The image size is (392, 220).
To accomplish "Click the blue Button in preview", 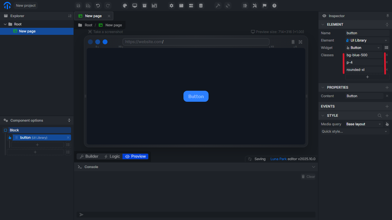I will (196, 96).
